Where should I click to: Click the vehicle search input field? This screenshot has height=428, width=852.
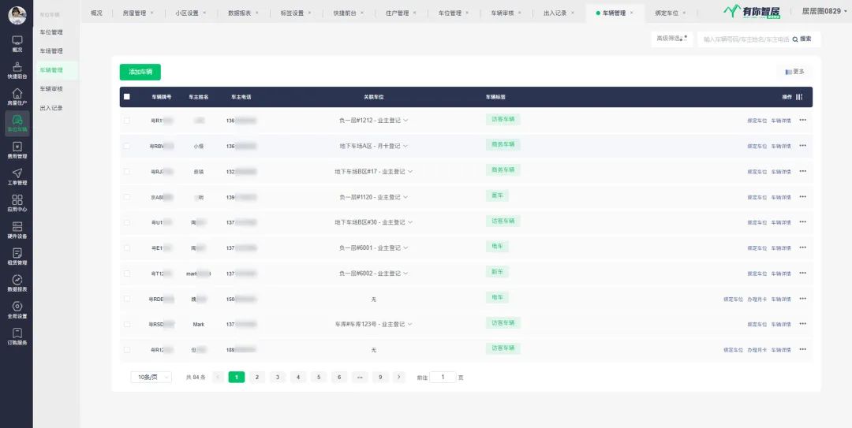pyautogui.click(x=745, y=39)
